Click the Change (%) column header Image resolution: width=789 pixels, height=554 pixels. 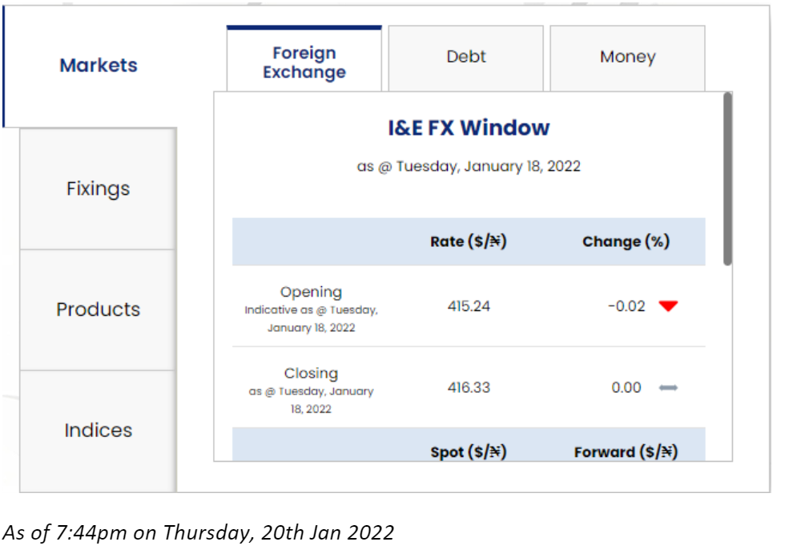tap(626, 241)
